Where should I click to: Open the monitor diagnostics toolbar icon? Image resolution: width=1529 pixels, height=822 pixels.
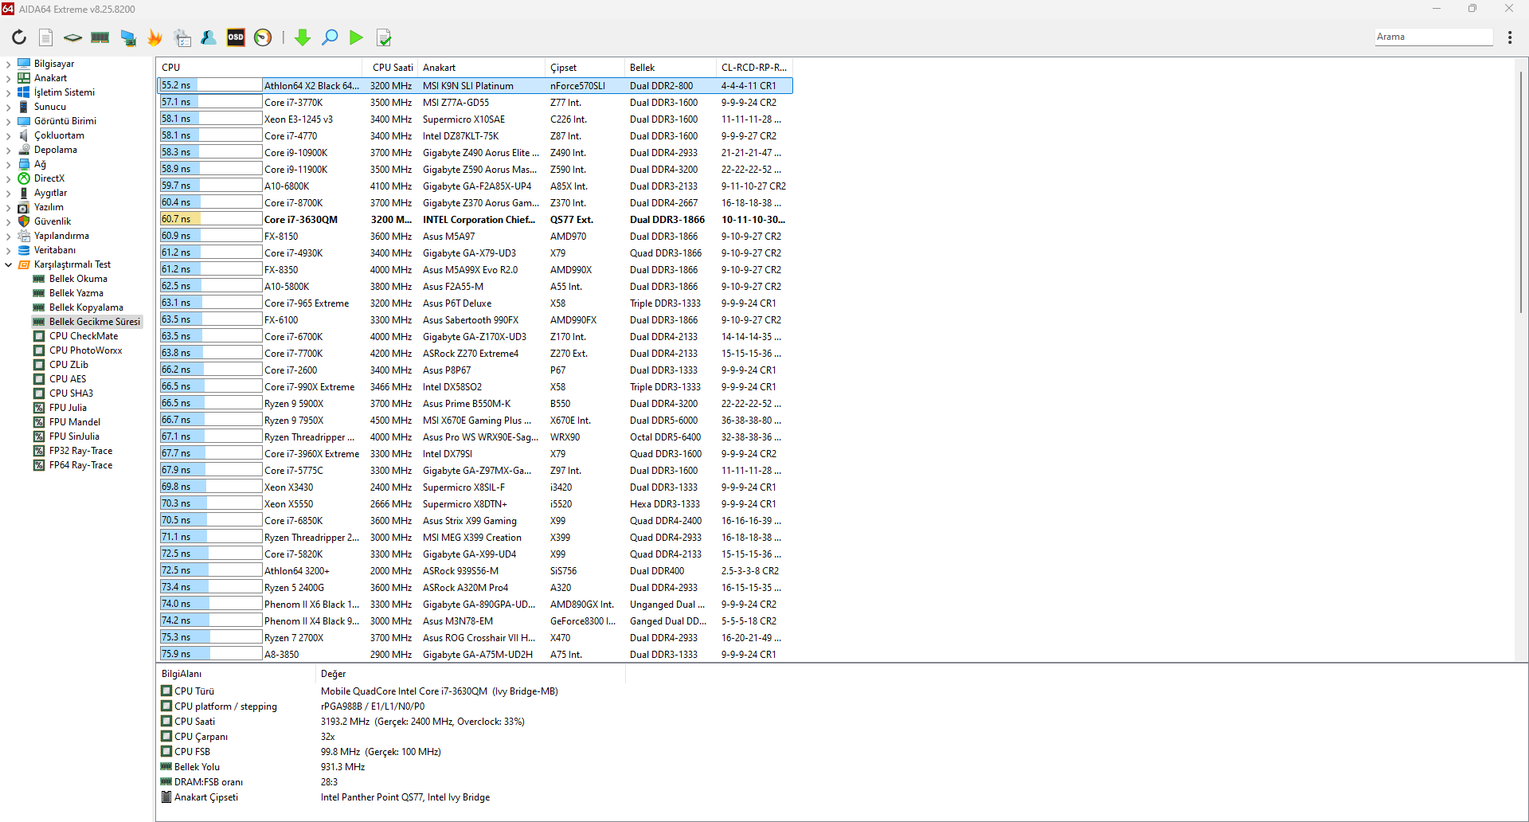(x=128, y=37)
